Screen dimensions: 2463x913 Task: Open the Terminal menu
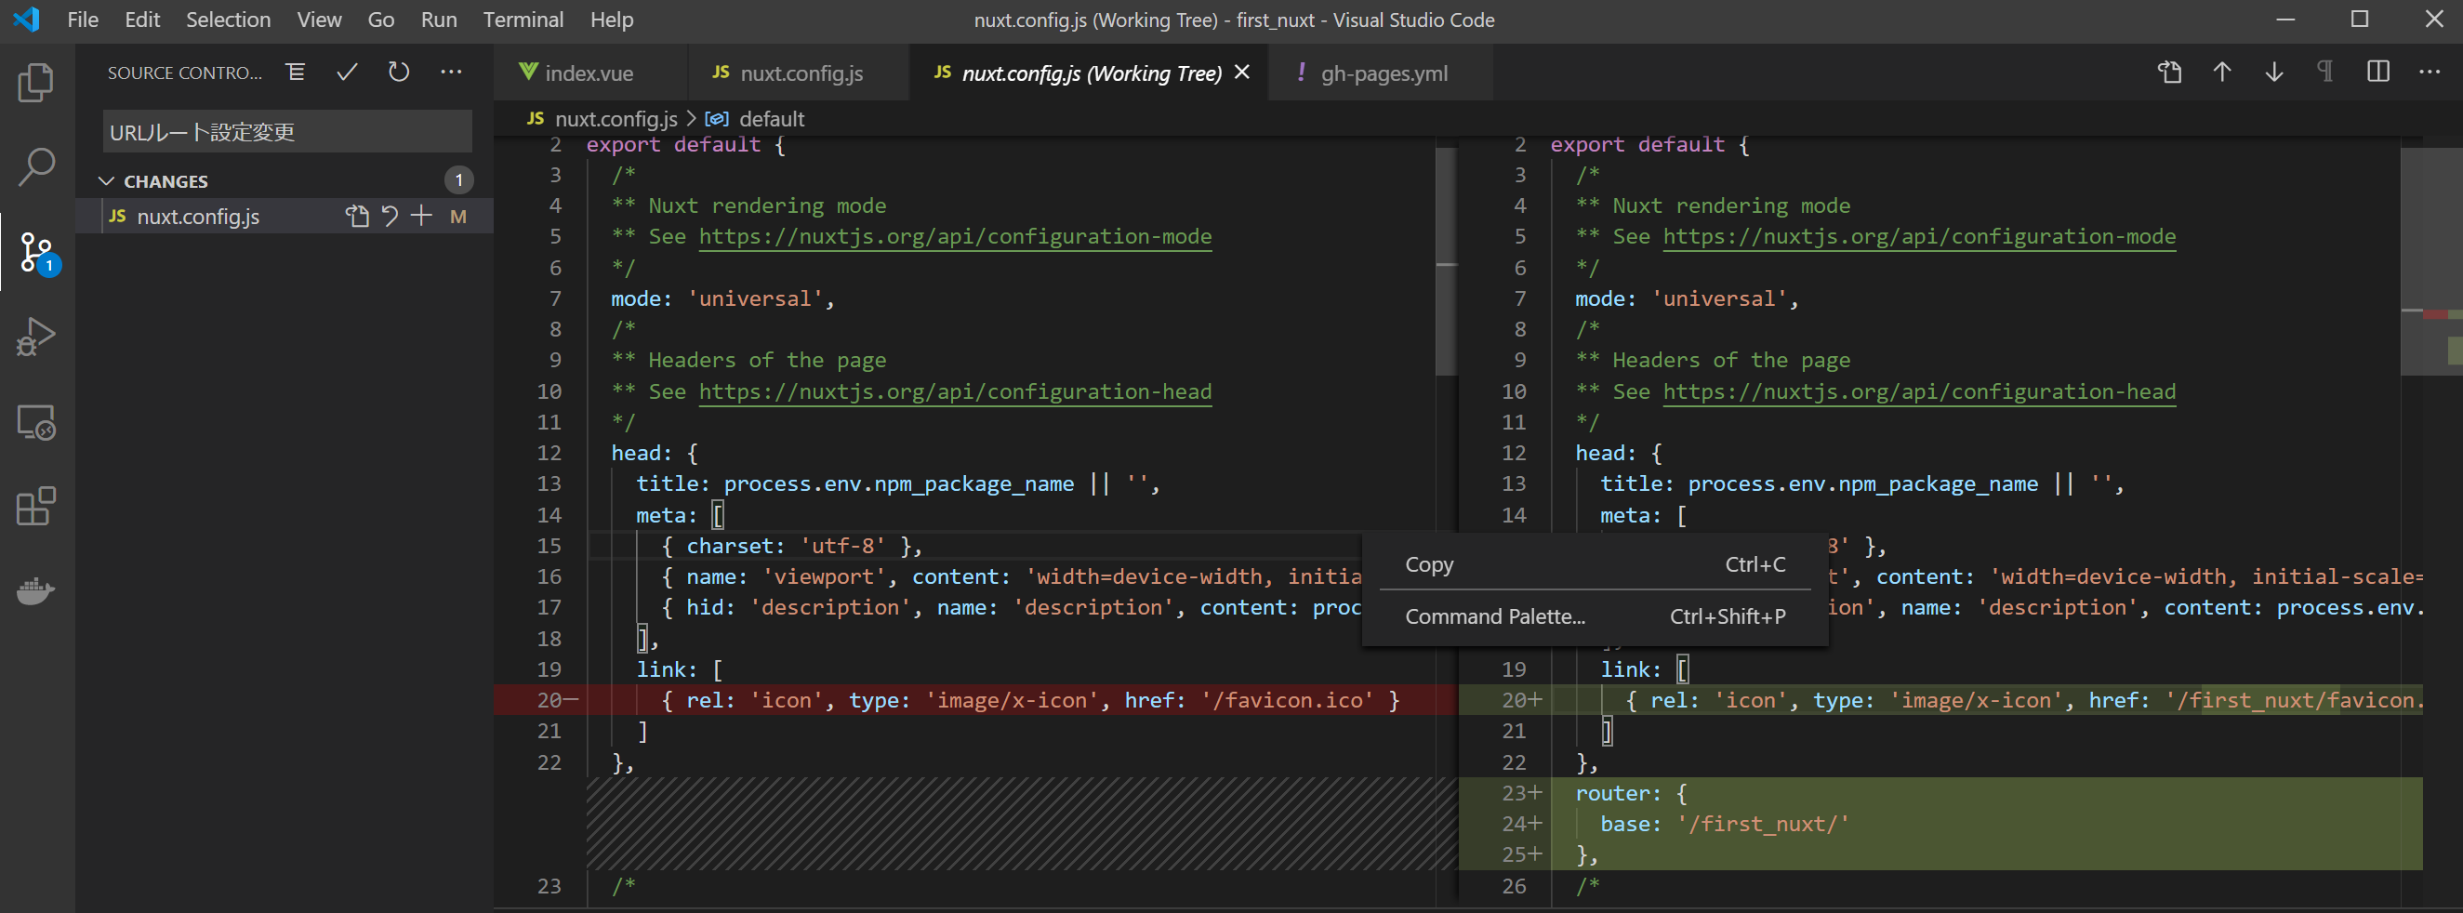pyautogui.click(x=523, y=20)
